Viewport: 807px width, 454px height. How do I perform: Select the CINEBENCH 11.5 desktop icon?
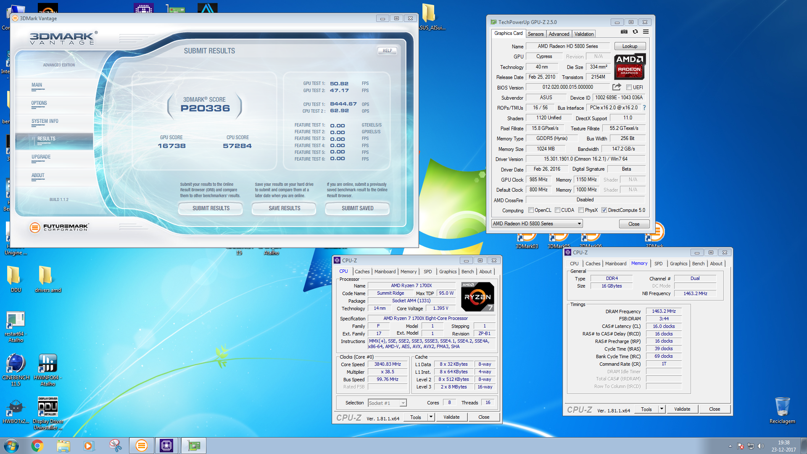point(16,370)
